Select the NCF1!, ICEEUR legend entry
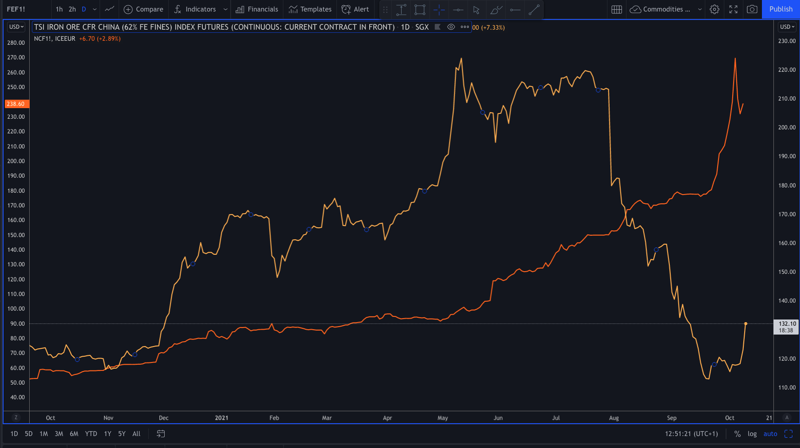Viewport: 800px width, 448px height. coord(54,39)
